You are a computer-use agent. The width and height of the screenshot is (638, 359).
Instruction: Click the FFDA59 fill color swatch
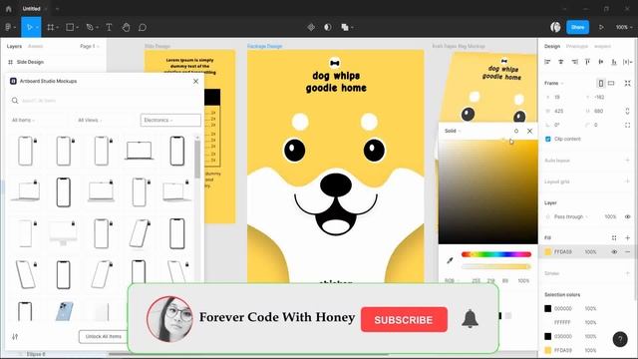548,252
